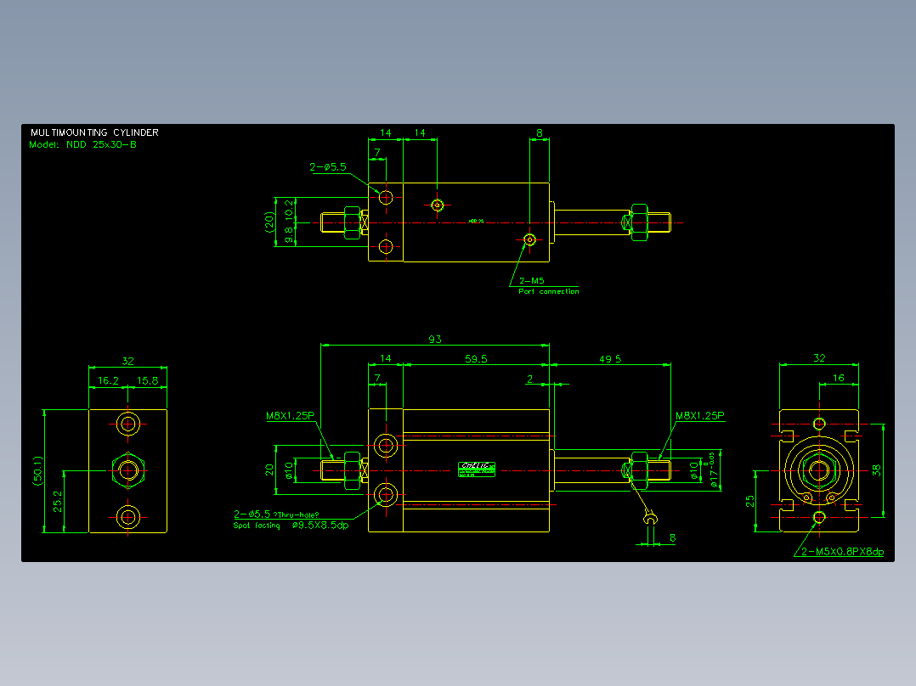
Task: Click the MULTIMOUNTING CYLINDER title text
Action: tap(94, 132)
